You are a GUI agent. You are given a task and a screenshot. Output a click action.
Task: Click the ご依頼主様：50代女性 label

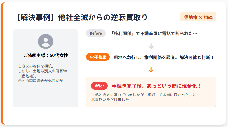[46, 55]
